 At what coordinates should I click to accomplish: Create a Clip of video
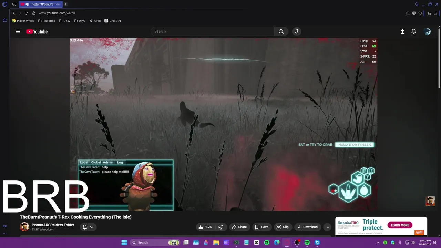pos(282,227)
